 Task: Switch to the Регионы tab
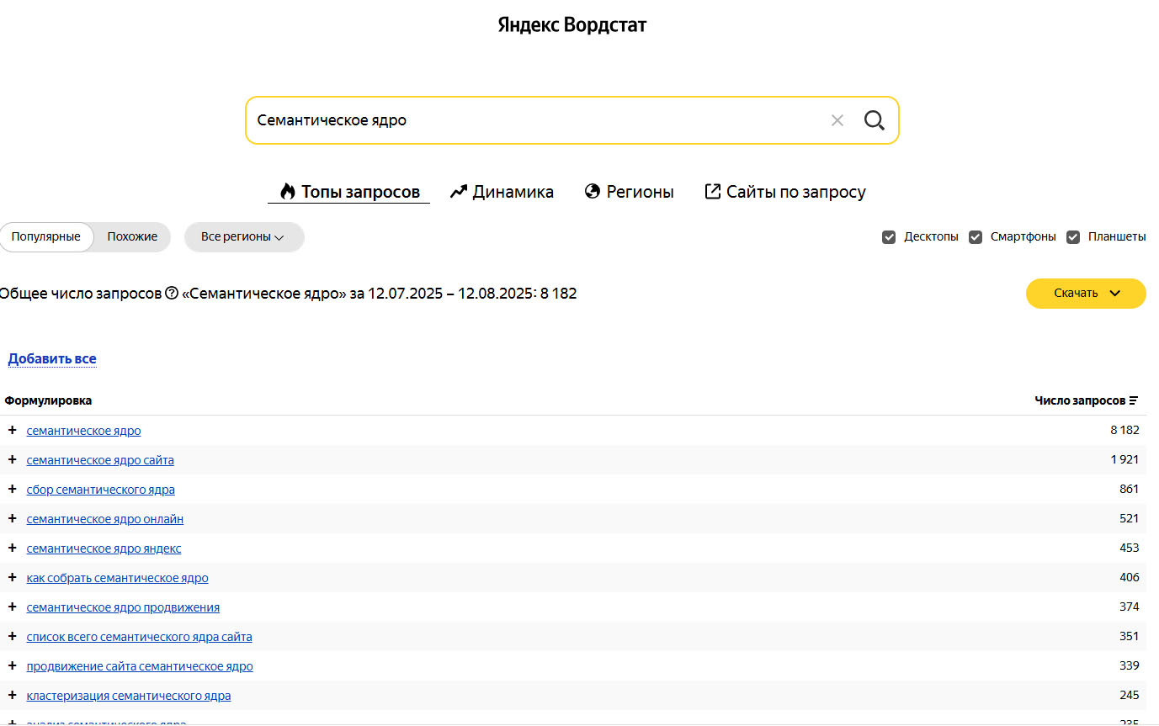(x=629, y=192)
